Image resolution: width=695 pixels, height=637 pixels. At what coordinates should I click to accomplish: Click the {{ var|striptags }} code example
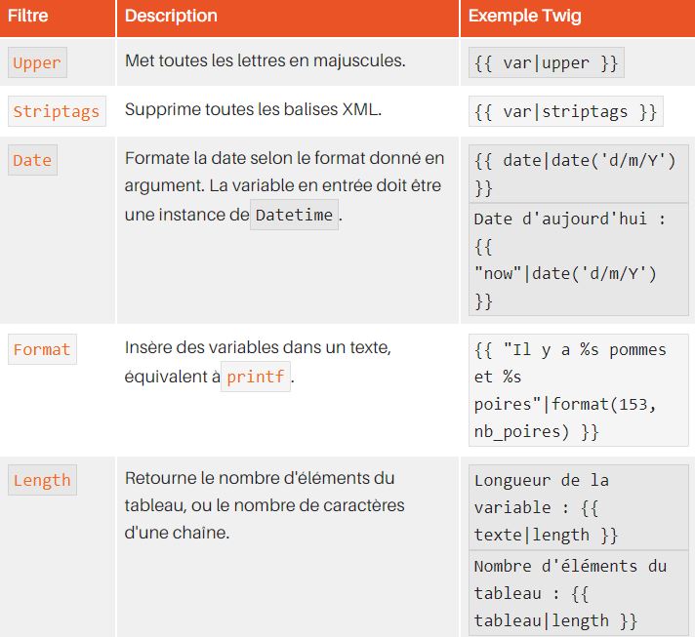pos(565,111)
